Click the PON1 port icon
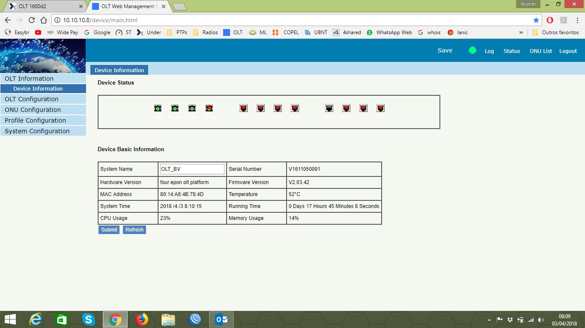This screenshot has height=328, width=585. (x=158, y=108)
